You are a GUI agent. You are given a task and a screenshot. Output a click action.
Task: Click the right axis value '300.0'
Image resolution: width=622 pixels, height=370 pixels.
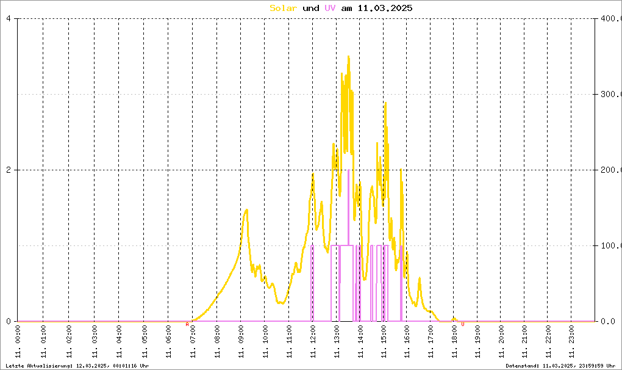[611, 95]
